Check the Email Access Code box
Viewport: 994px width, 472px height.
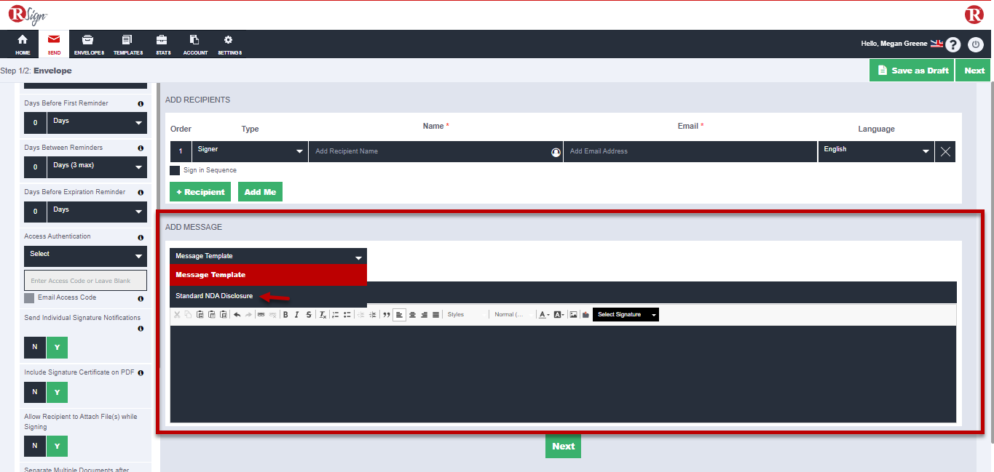click(x=29, y=298)
